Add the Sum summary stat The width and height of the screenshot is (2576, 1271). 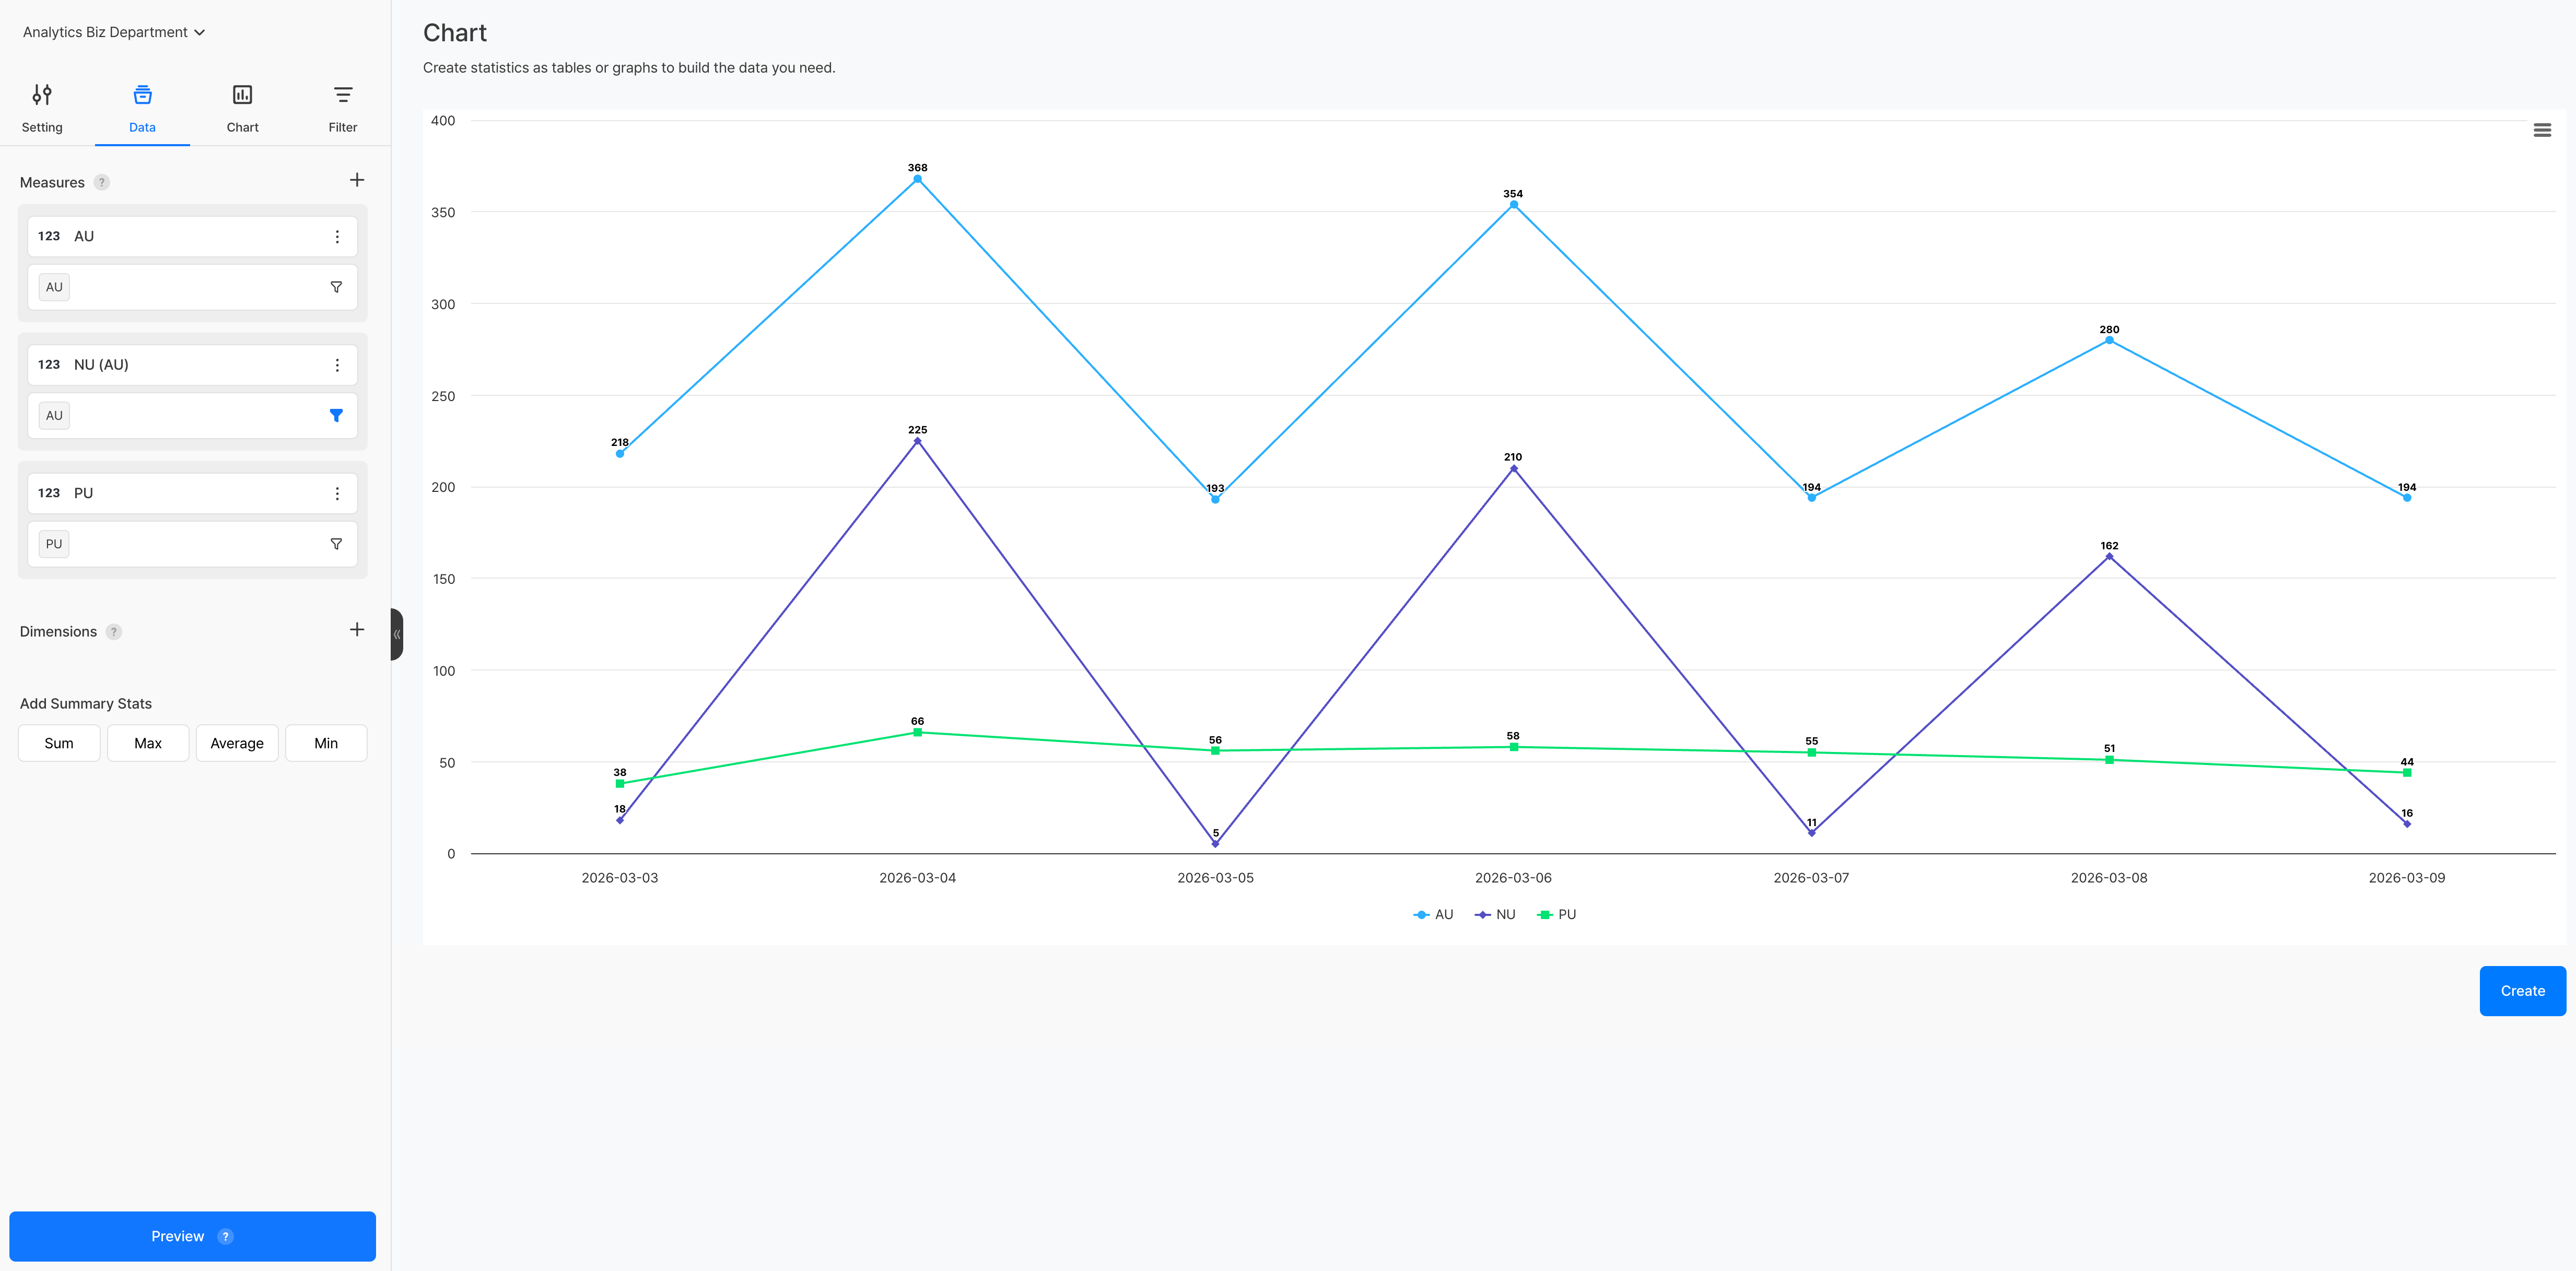(x=59, y=743)
